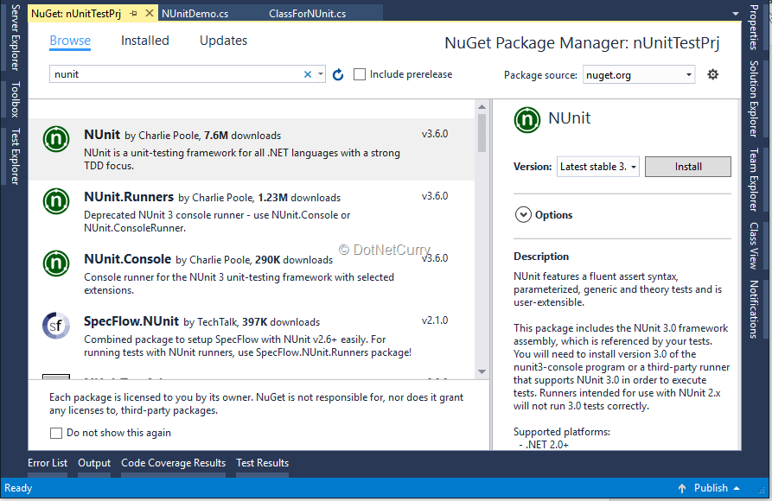Click the NUnit logo in details pane

pyautogui.click(x=527, y=120)
